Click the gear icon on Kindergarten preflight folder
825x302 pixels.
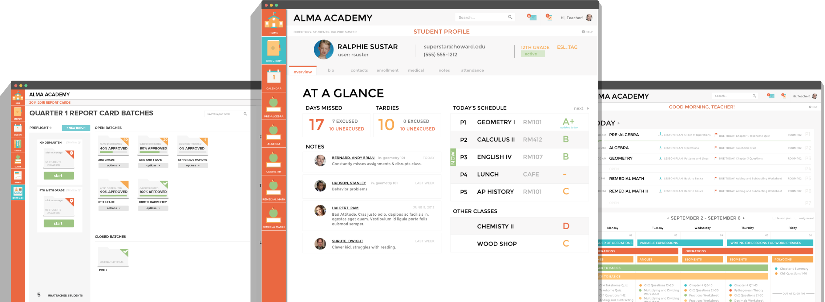72,153
